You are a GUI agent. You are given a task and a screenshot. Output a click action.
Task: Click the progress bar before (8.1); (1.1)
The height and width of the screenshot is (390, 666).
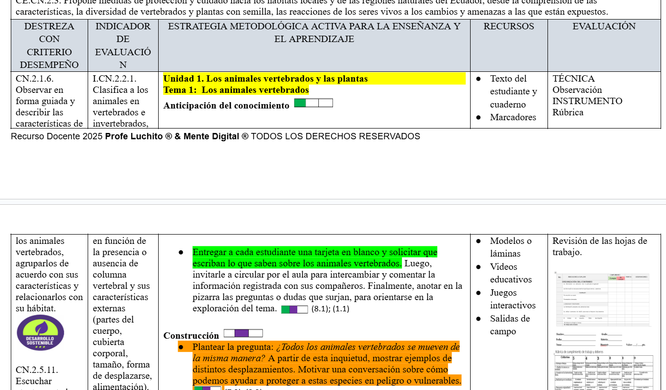(294, 309)
